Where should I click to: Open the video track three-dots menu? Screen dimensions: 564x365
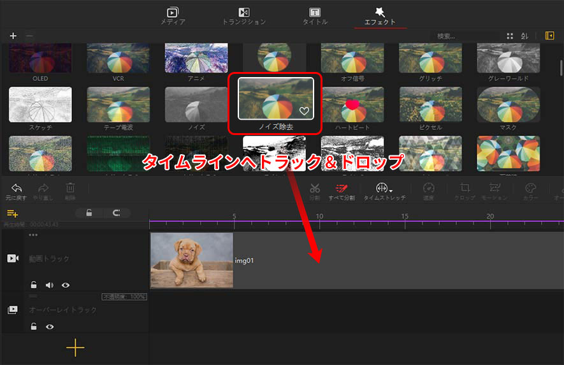[x=33, y=235]
